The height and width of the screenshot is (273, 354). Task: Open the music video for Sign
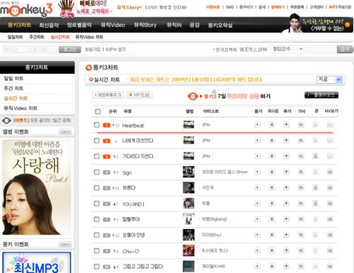coord(330,172)
